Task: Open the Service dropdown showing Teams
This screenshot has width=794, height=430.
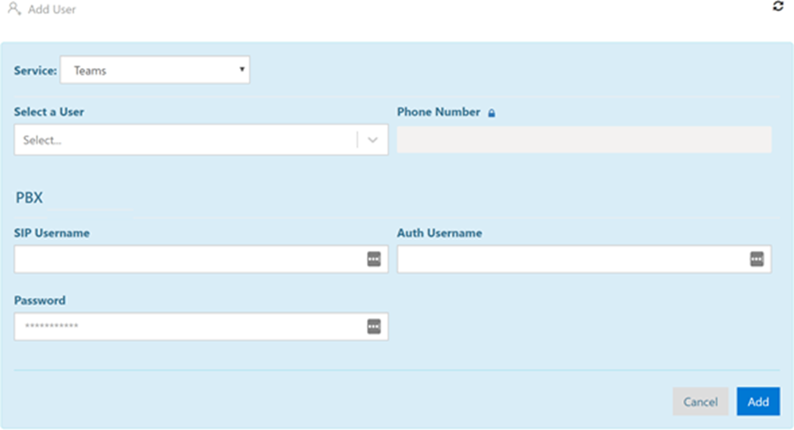Action: [155, 70]
